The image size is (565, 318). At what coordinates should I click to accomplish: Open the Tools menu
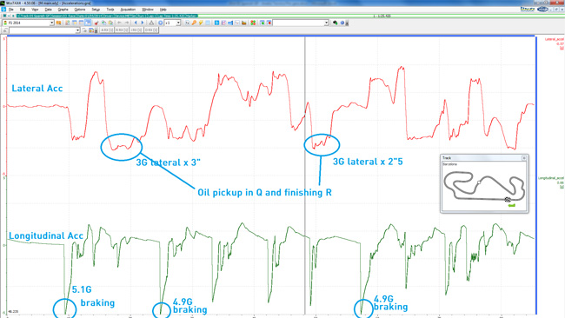110,10
